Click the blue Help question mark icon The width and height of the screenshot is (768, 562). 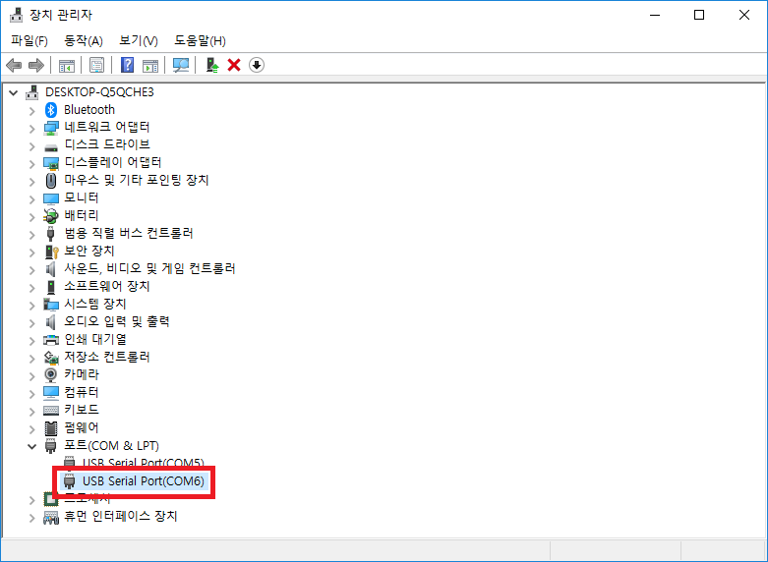click(127, 65)
